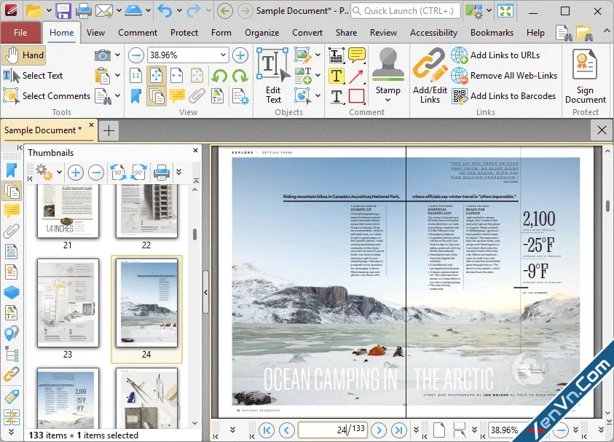Click the Find binoculars icon in Tools
Screen dimensions: 614x442
pyautogui.click(x=103, y=96)
